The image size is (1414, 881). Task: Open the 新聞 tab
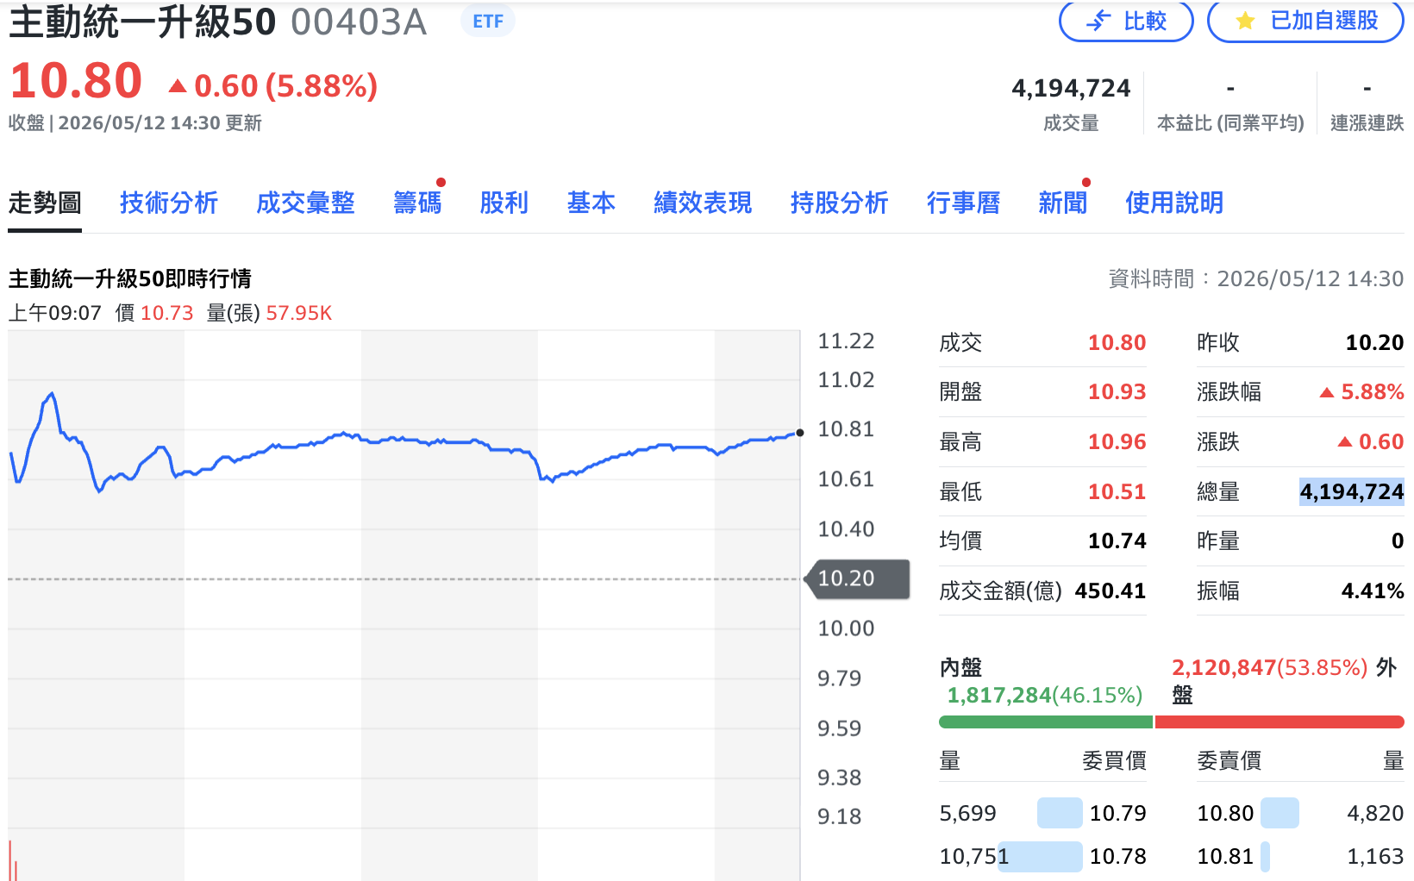pyautogui.click(x=1063, y=203)
